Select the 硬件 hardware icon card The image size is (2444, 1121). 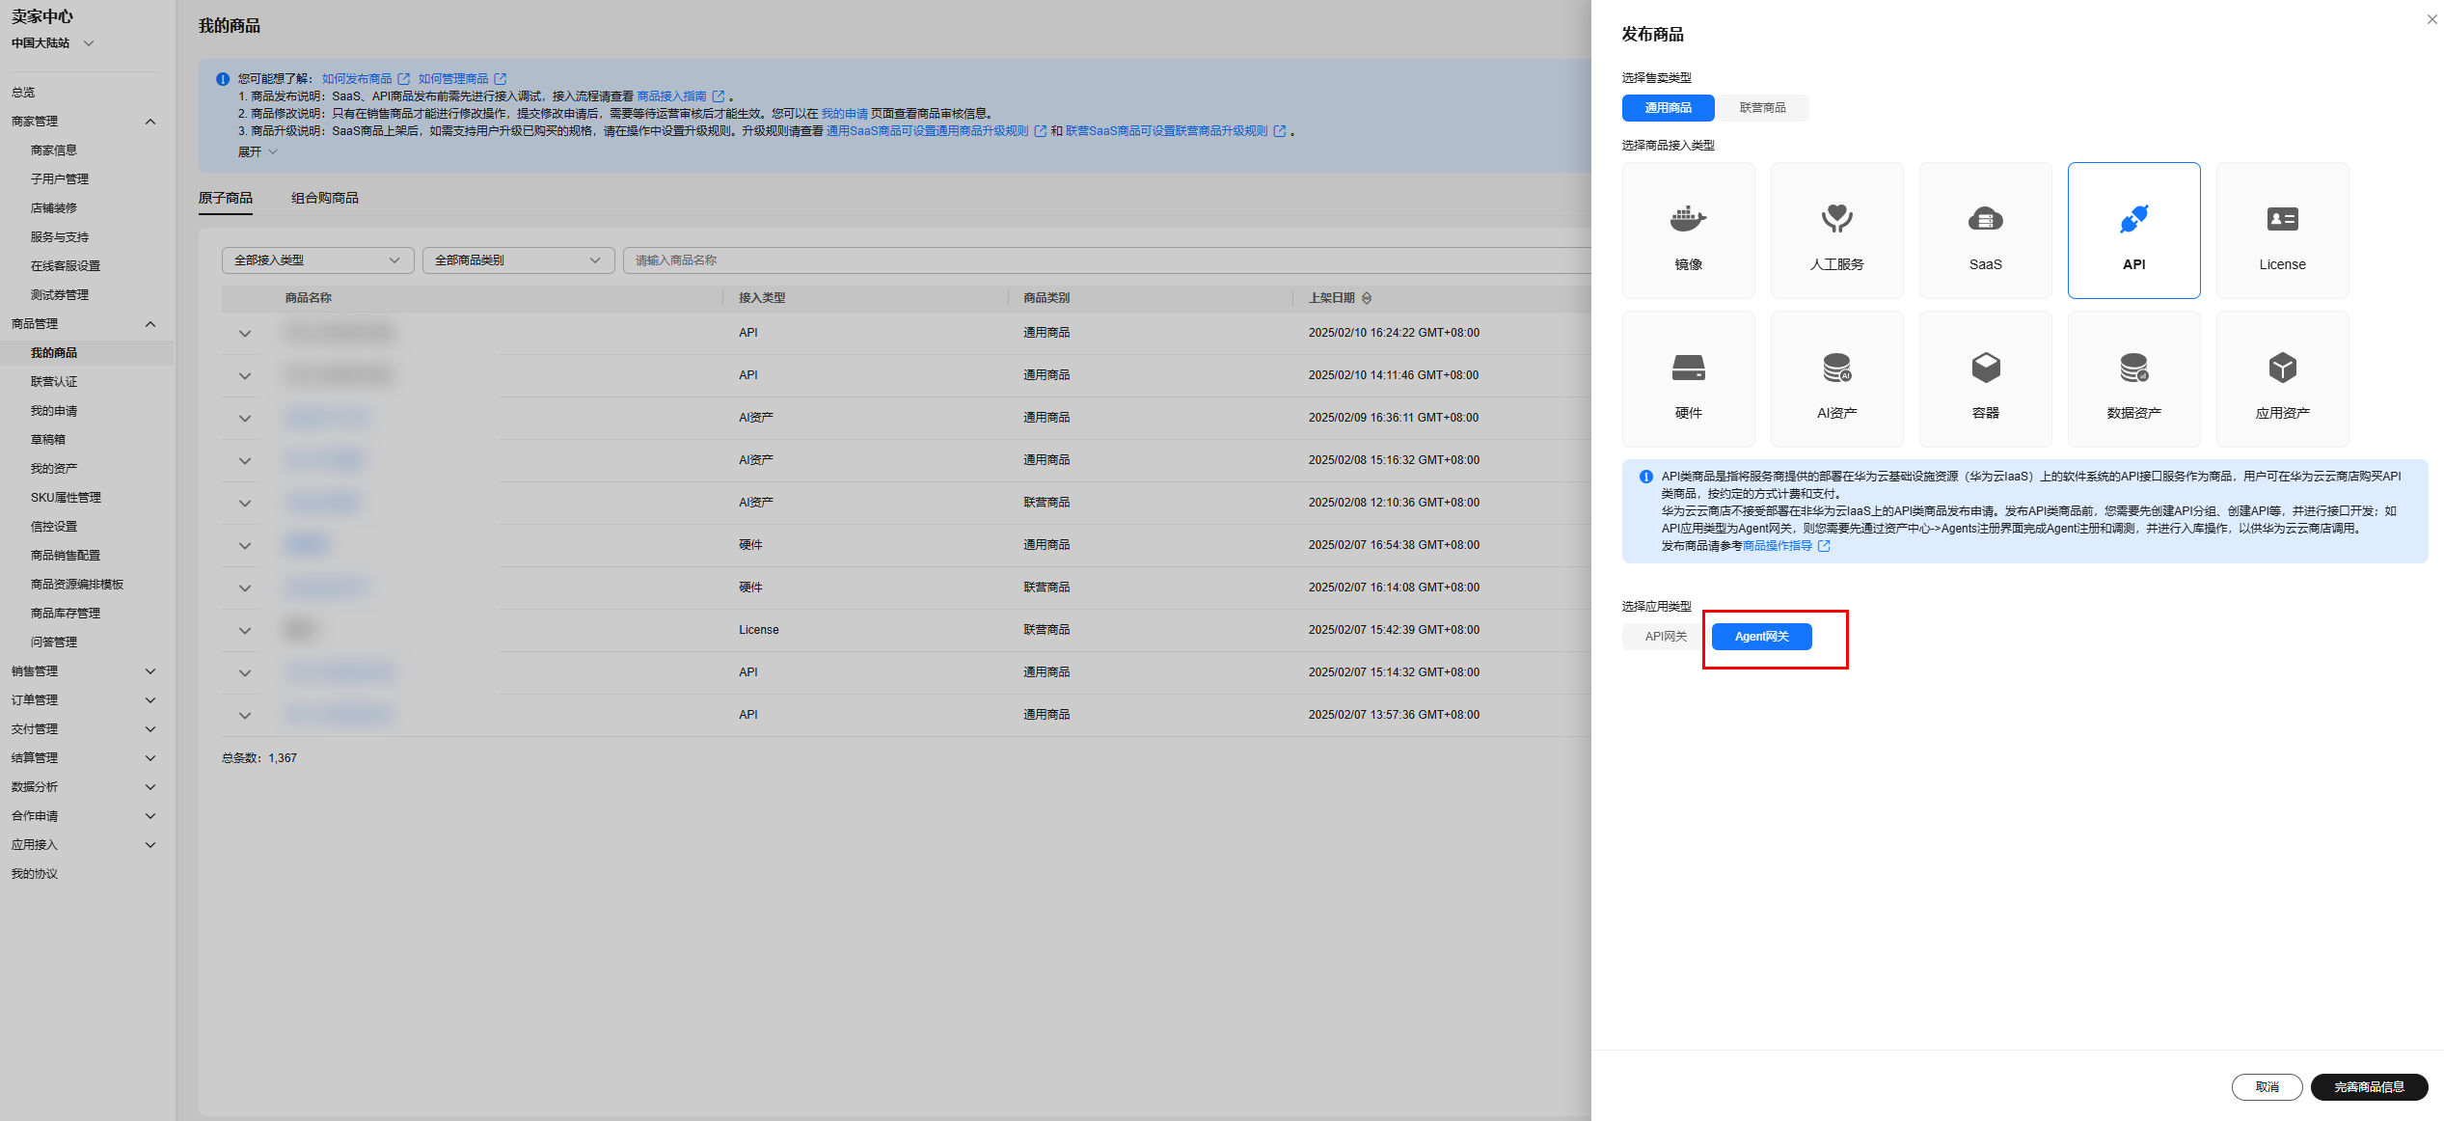pyautogui.click(x=1688, y=379)
